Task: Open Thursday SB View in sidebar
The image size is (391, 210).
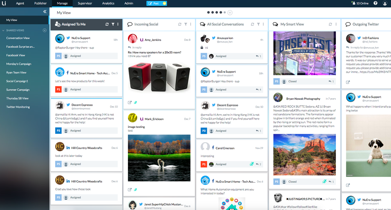Action: (18, 99)
